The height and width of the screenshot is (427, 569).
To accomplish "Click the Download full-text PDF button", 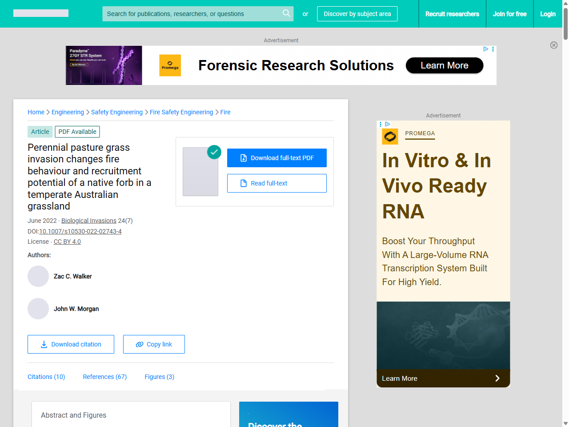I will [276, 158].
